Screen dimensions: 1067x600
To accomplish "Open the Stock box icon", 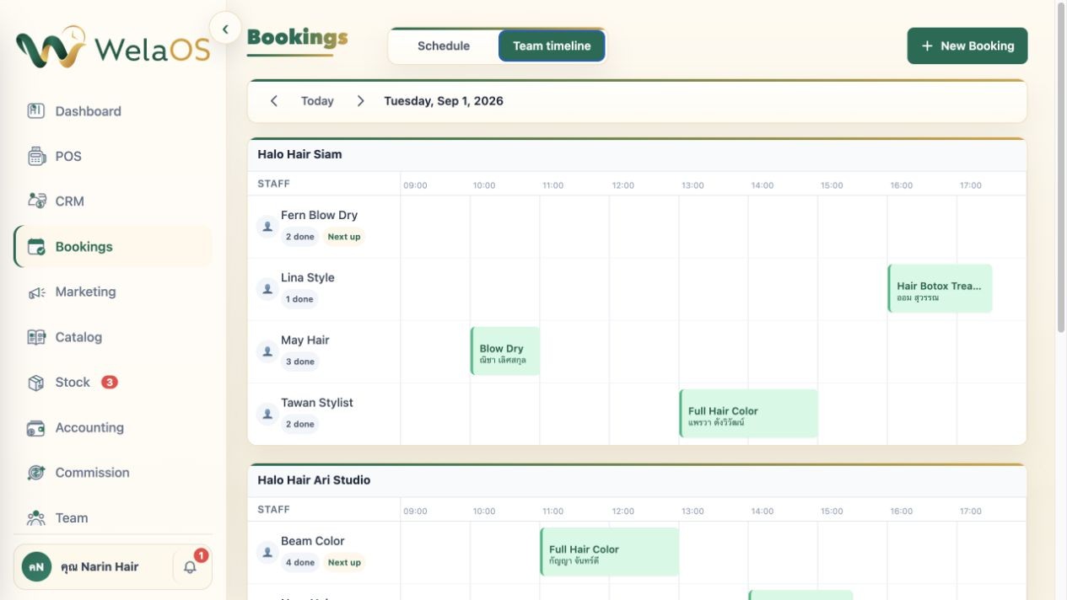I will tap(35, 382).
